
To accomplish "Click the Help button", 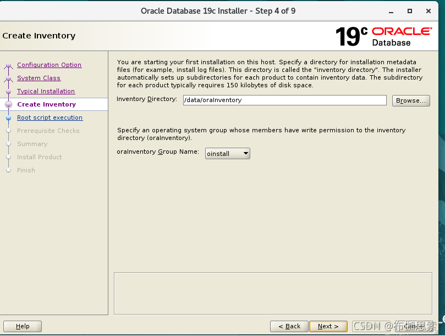I will click(x=23, y=326).
